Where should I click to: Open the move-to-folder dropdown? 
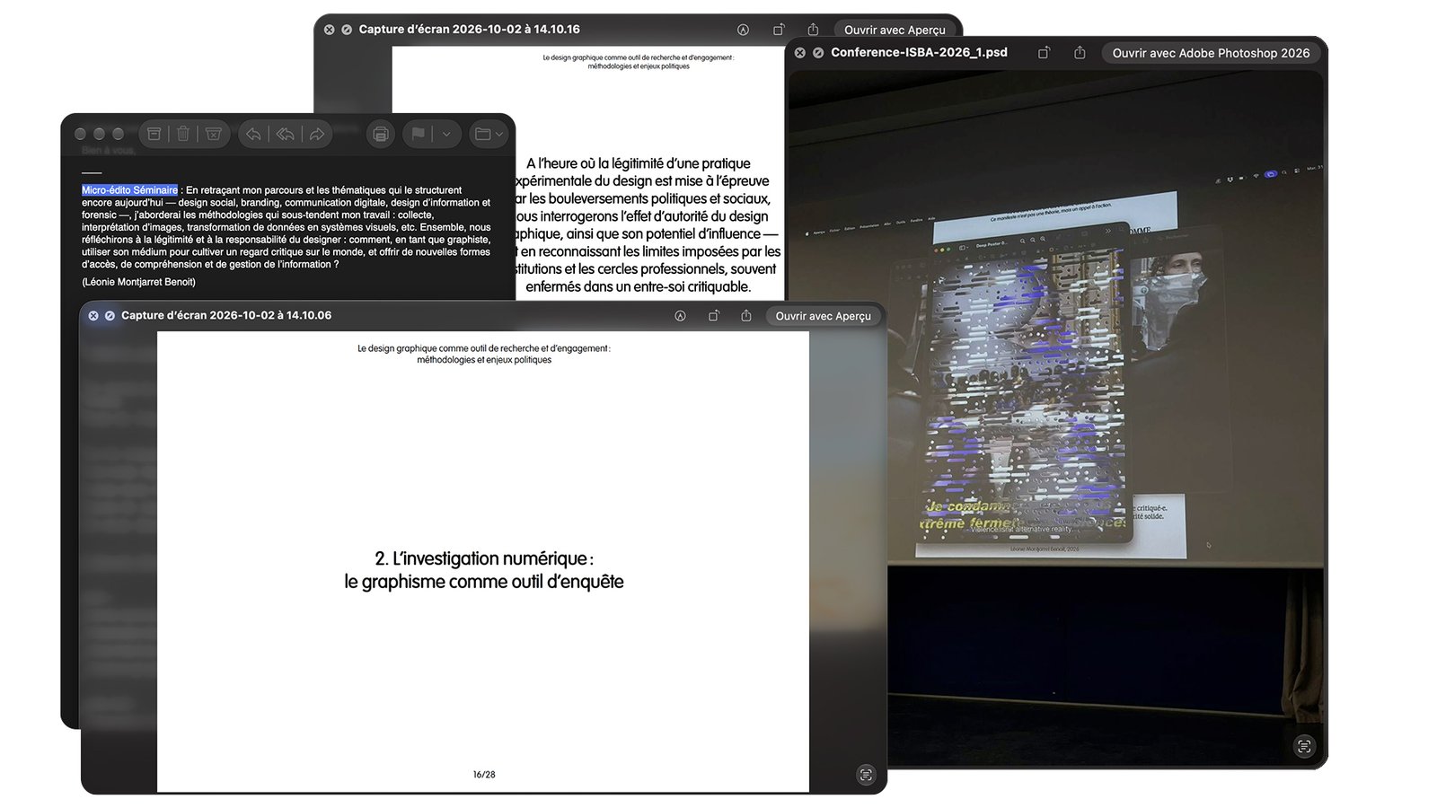click(x=489, y=134)
